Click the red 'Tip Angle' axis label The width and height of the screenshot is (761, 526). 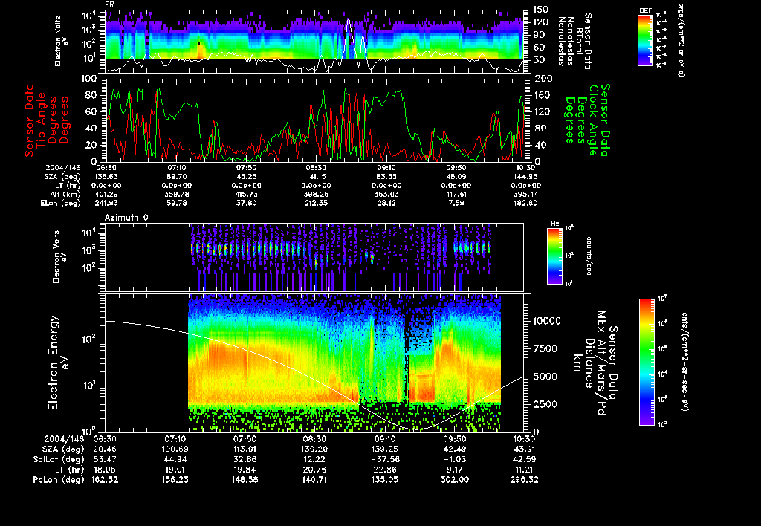(x=42, y=120)
